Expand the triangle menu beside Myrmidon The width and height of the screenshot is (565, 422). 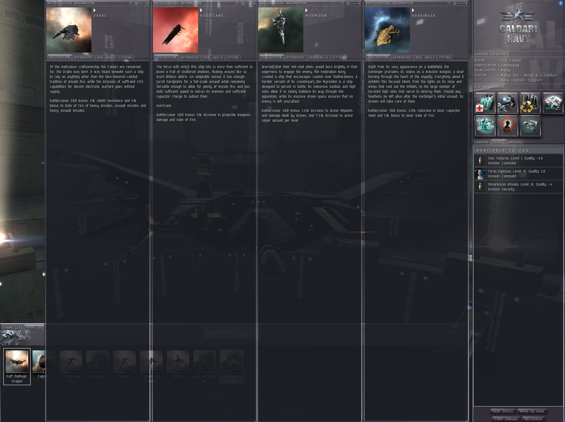click(307, 10)
